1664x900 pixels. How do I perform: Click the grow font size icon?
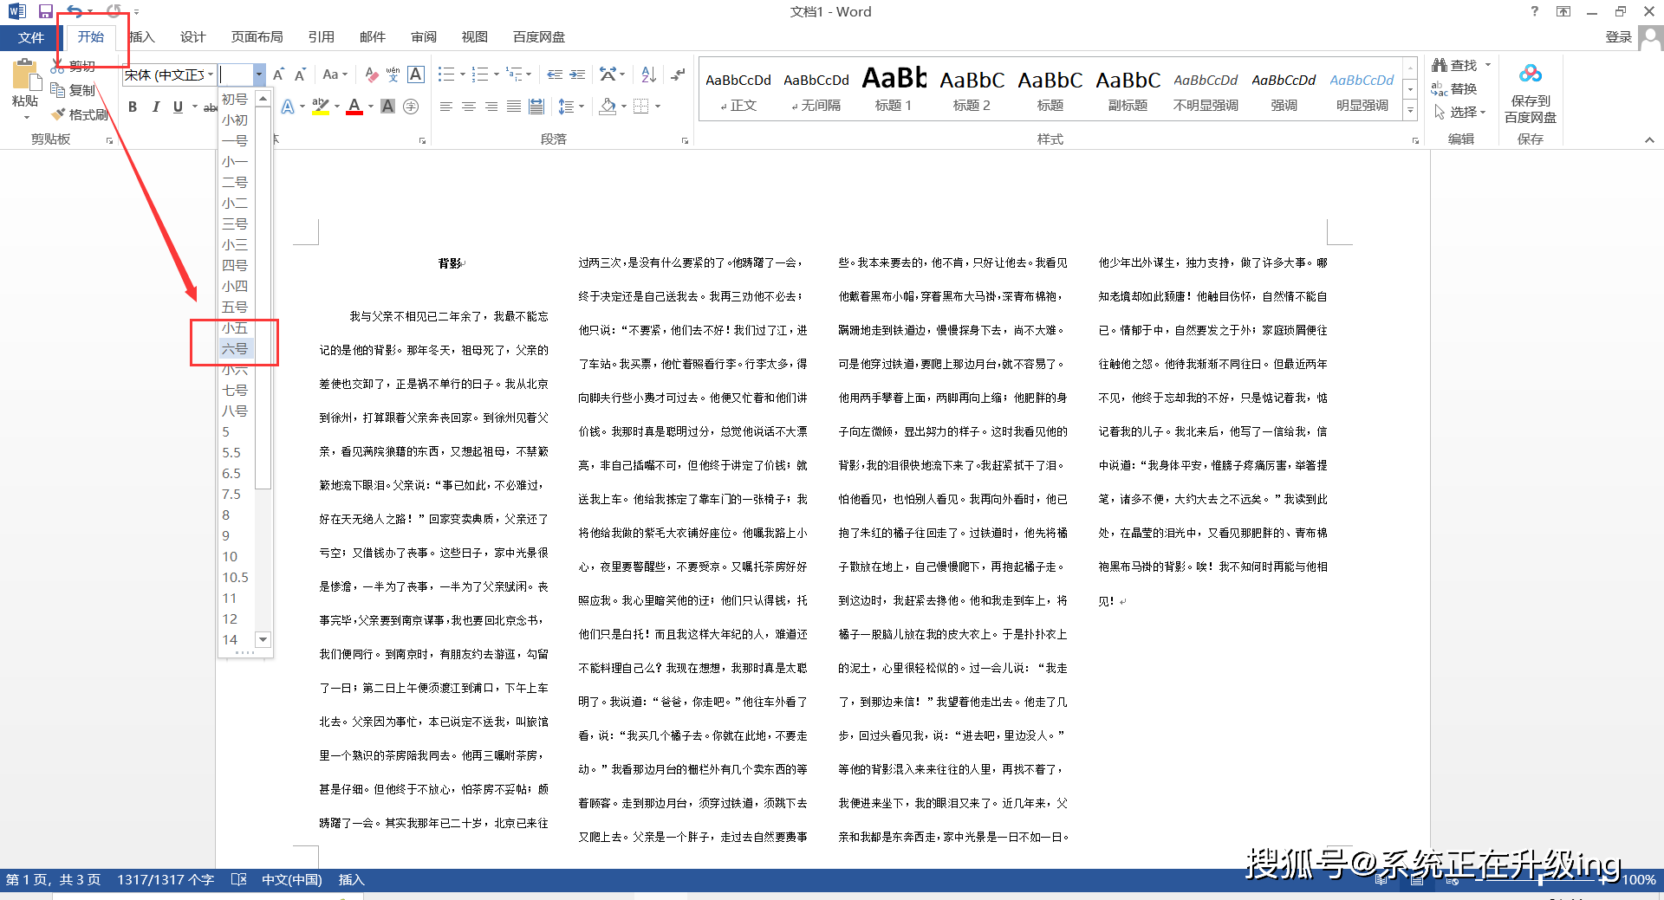279,74
